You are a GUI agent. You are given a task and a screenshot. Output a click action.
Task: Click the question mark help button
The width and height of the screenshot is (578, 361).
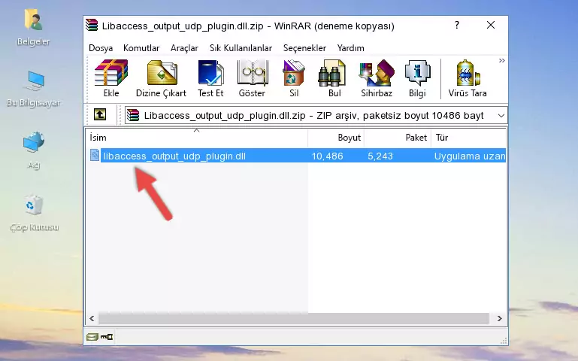point(457,25)
